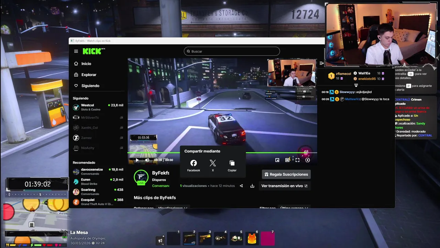
Task: Click Slowwyyy's username in chat
Action: point(347,92)
